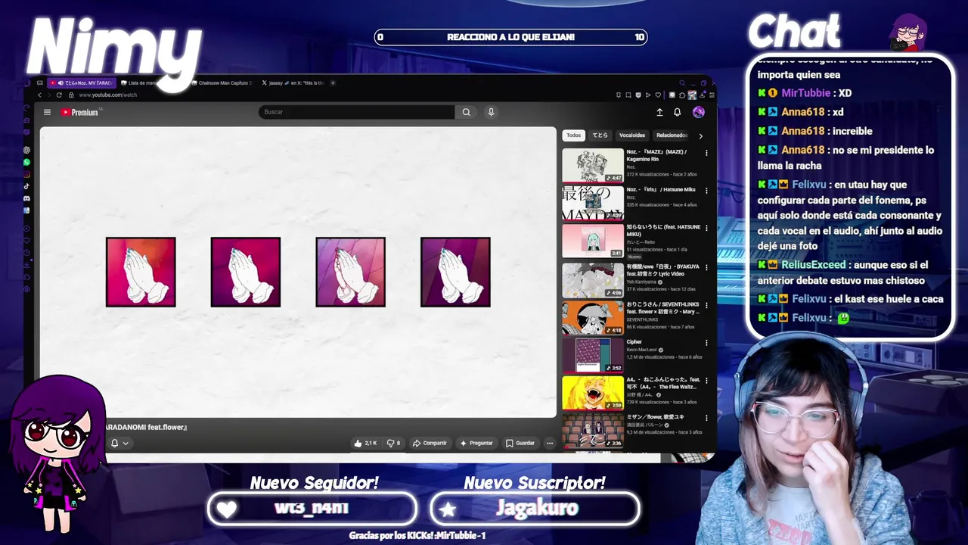This screenshot has height=545, width=968.
Task: Switch to the X jaaasy tab
Action: 293,83
